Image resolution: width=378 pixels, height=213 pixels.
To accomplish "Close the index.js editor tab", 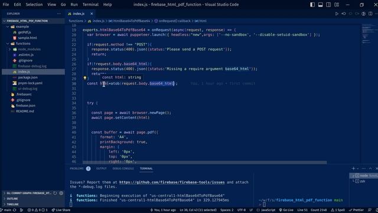I will (x=92, y=14).
